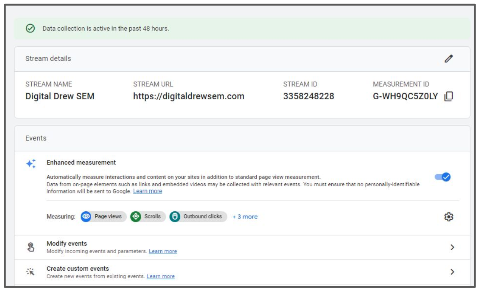Click the Page views eye icon
This screenshot has height=295, width=483.
[x=86, y=217]
